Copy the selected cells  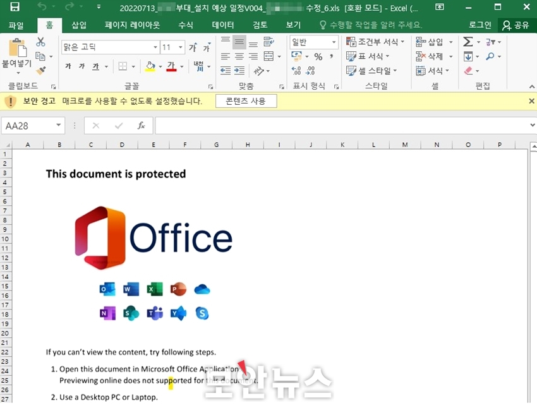click(40, 56)
